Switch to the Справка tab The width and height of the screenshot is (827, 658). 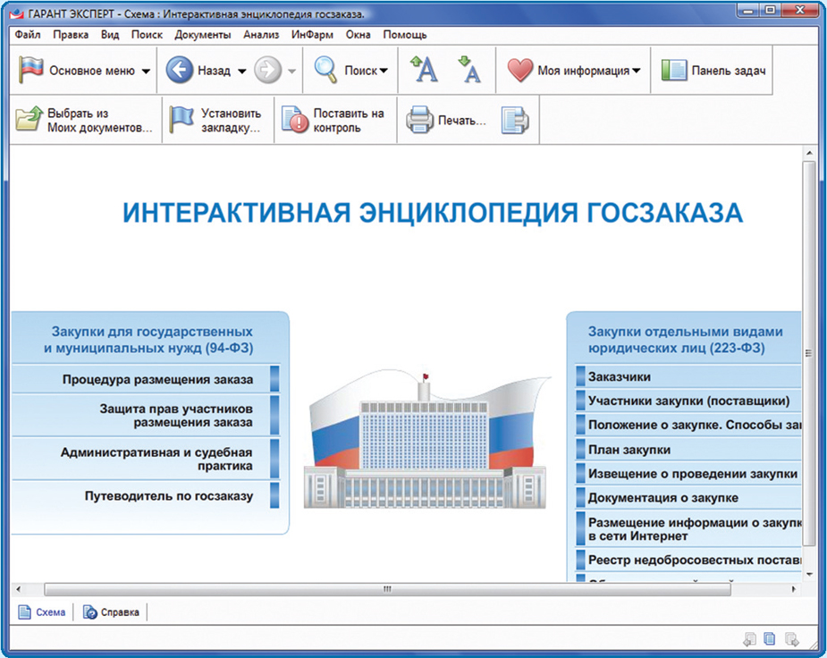(x=113, y=612)
